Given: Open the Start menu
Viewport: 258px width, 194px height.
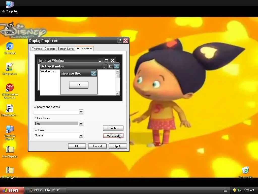Looking at the screenshot, I should coord(12,190).
